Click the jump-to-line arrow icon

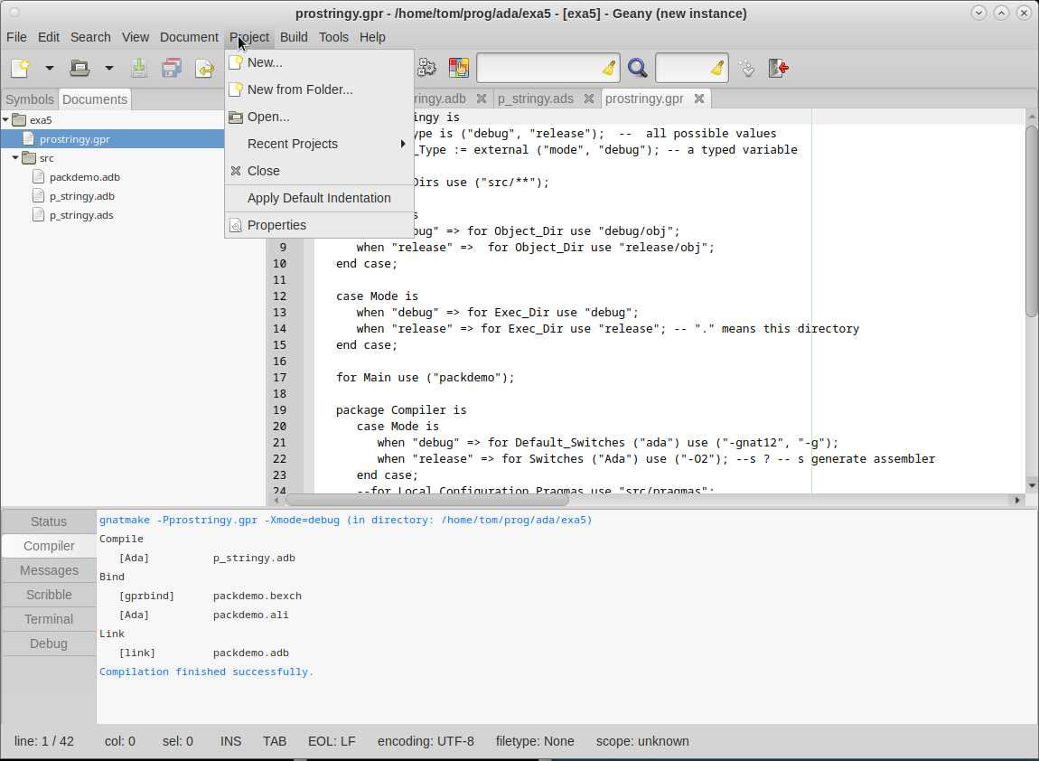click(x=746, y=68)
